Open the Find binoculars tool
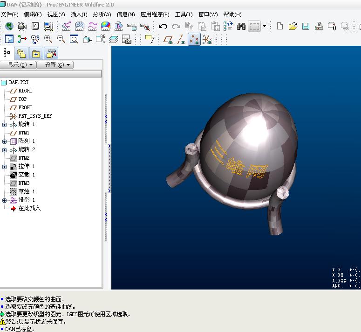This screenshot has width=361, height=332. (x=241, y=26)
